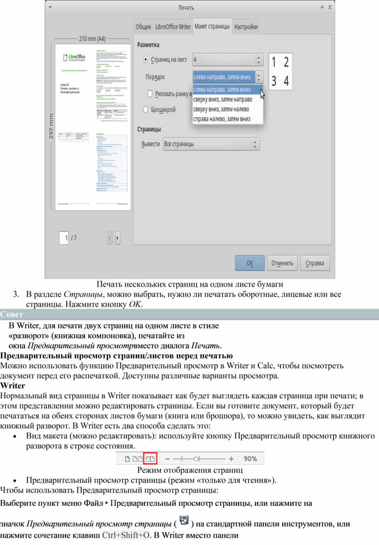Open the Настройки tab

point(246,27)
